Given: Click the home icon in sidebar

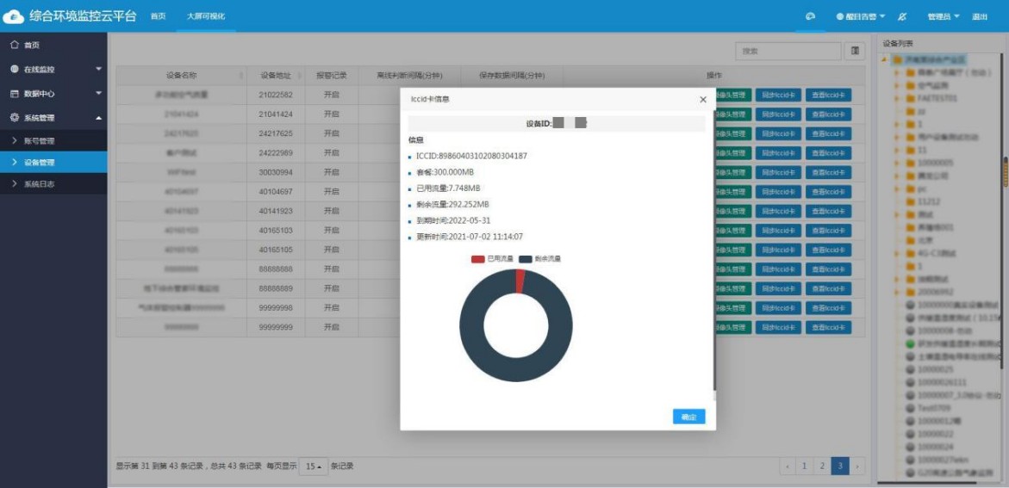Looking at the screenshot, I should [15, 45].
